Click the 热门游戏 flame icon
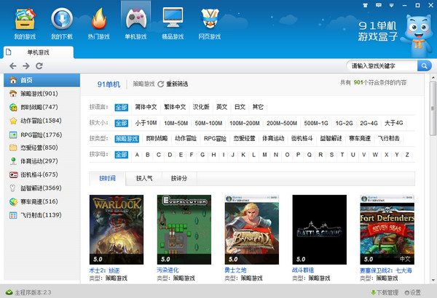This screenshot has width=437, height=298. pyautogui.click(x=98, y=19)
